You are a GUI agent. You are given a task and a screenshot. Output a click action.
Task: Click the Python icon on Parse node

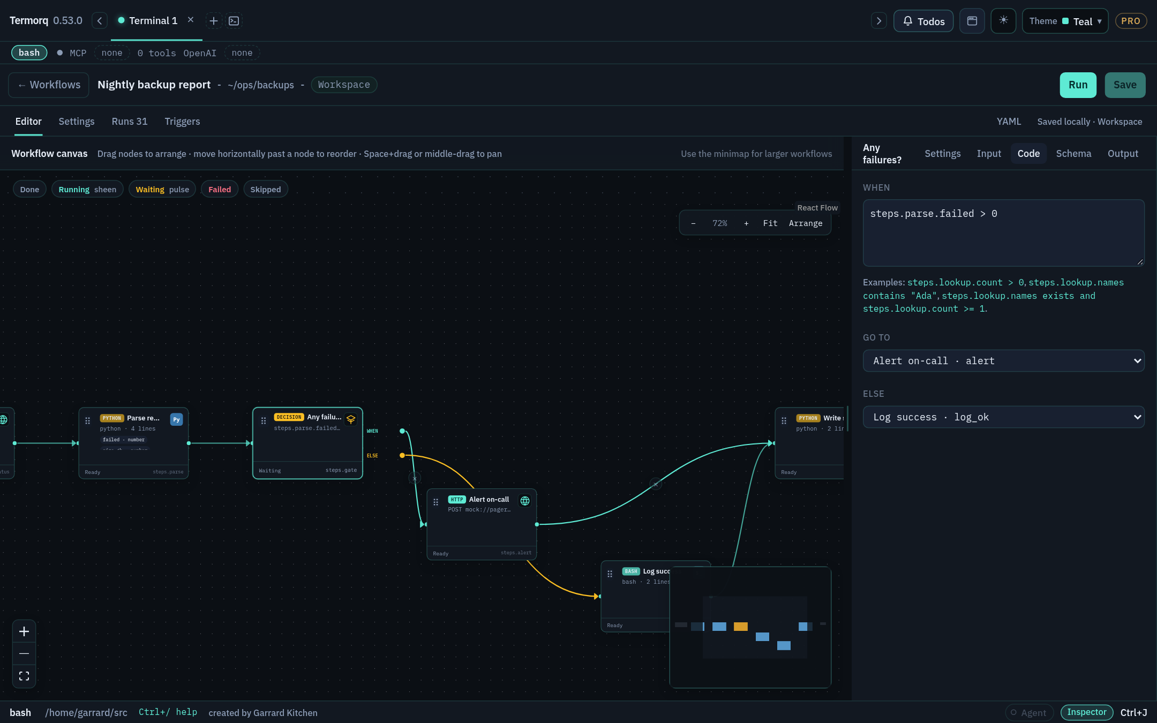tap(176, 419)
